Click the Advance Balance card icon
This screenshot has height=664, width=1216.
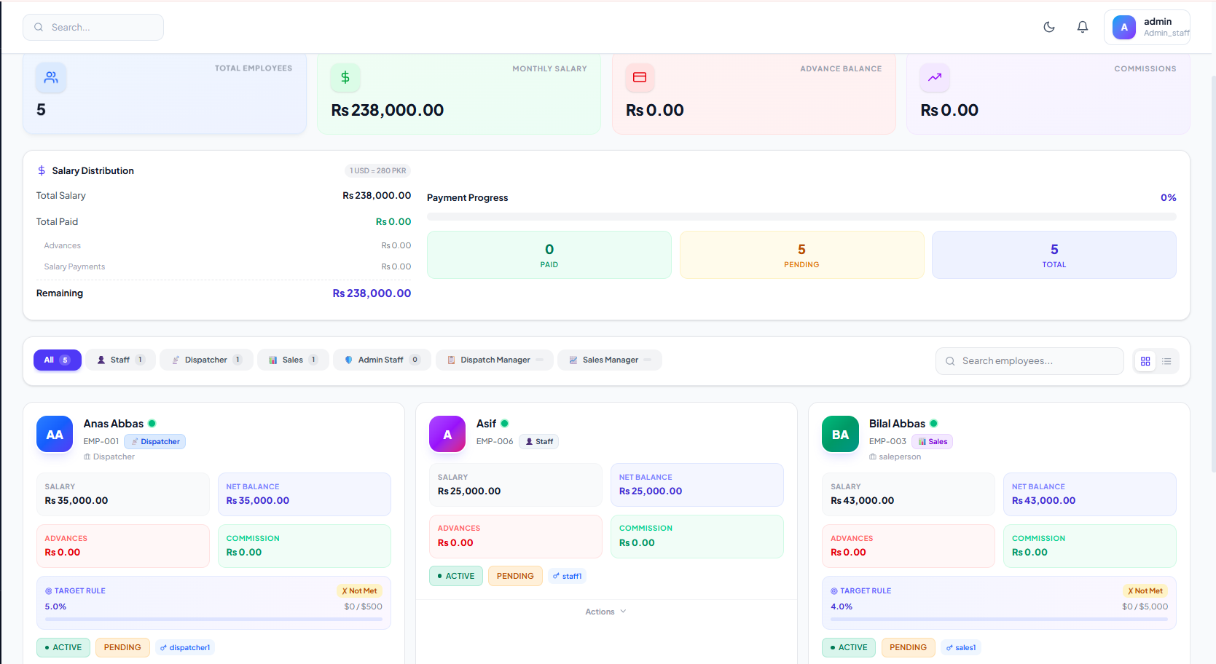(x=640, y=77)
